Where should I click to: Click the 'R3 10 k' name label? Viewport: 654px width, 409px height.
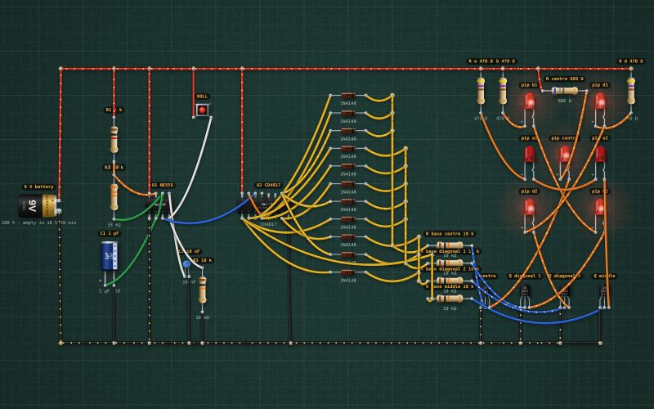click(x=203, y=260)
